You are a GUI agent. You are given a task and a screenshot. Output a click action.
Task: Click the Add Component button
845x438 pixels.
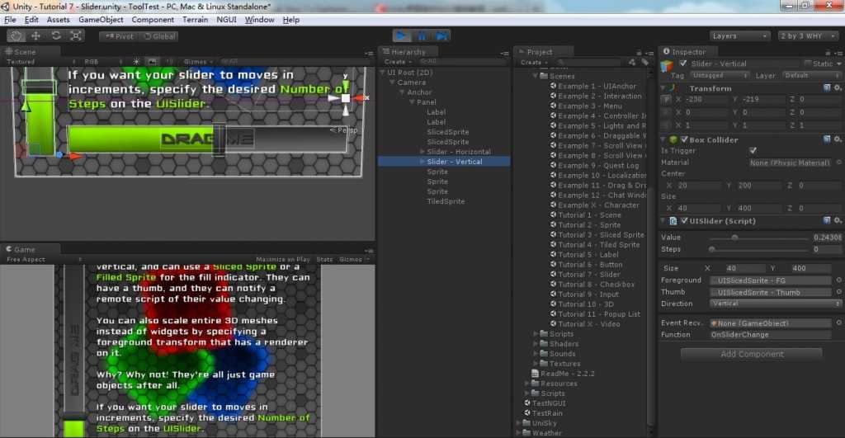pos(752,354)
